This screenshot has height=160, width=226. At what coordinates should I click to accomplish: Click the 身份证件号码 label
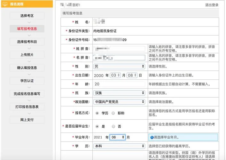(79, 40)
